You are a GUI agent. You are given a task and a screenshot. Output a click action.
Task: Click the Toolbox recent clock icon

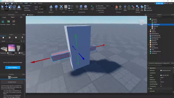coord(16,38)
